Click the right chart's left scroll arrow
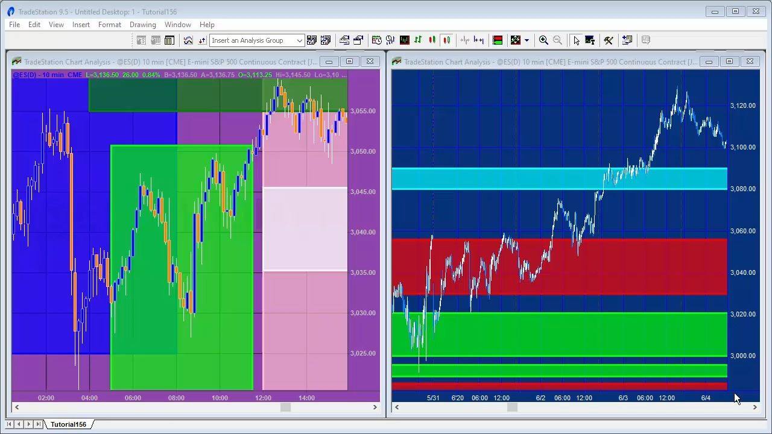The width and height of the screenshot is (772, 434). [x=397, y=407]
